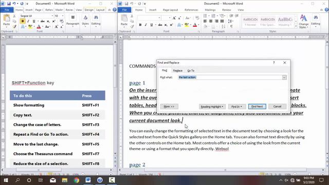The height and width of the screenshot is (185, 329).
Task: Toggle Underline in Document5 ribbon
Action: coord(33,21)
